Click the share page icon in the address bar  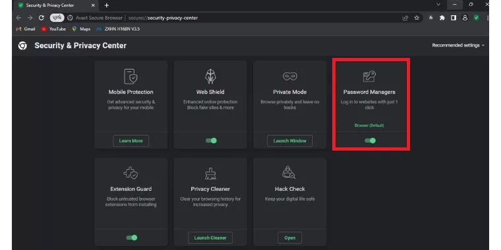(x=405, y=18)
